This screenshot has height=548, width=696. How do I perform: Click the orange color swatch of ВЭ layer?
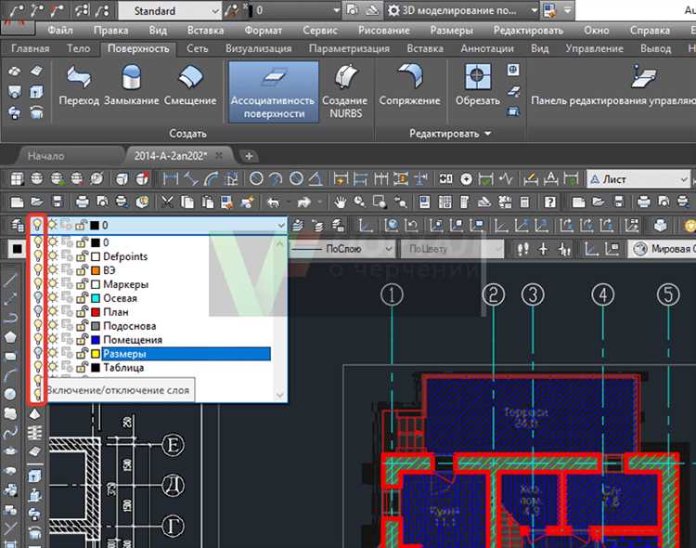click(95, 270)
